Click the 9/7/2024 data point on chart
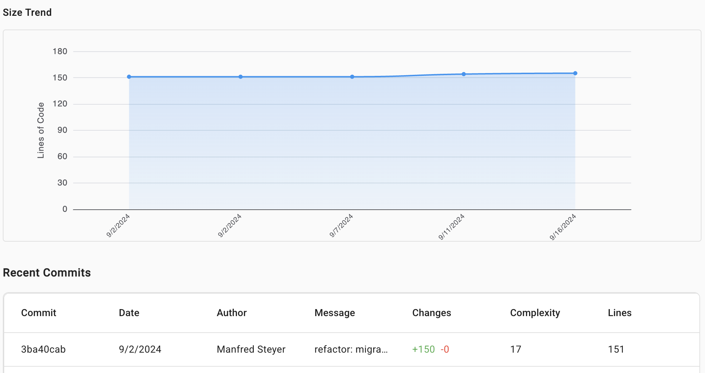The height and width of the screenshot is (373, 705). [352, 77]
